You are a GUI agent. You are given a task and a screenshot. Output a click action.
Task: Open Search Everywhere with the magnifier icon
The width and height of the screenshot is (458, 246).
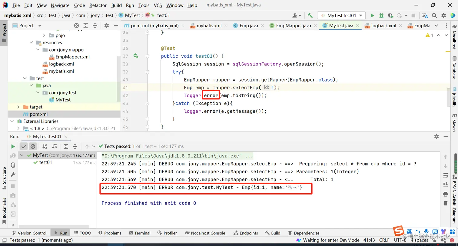434,15
